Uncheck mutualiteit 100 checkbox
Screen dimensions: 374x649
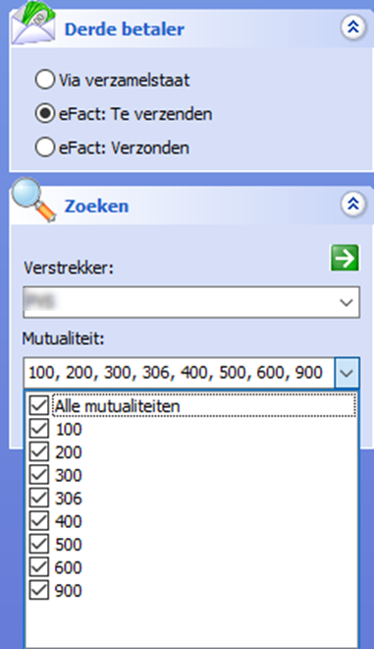click(x=39, y=429)
